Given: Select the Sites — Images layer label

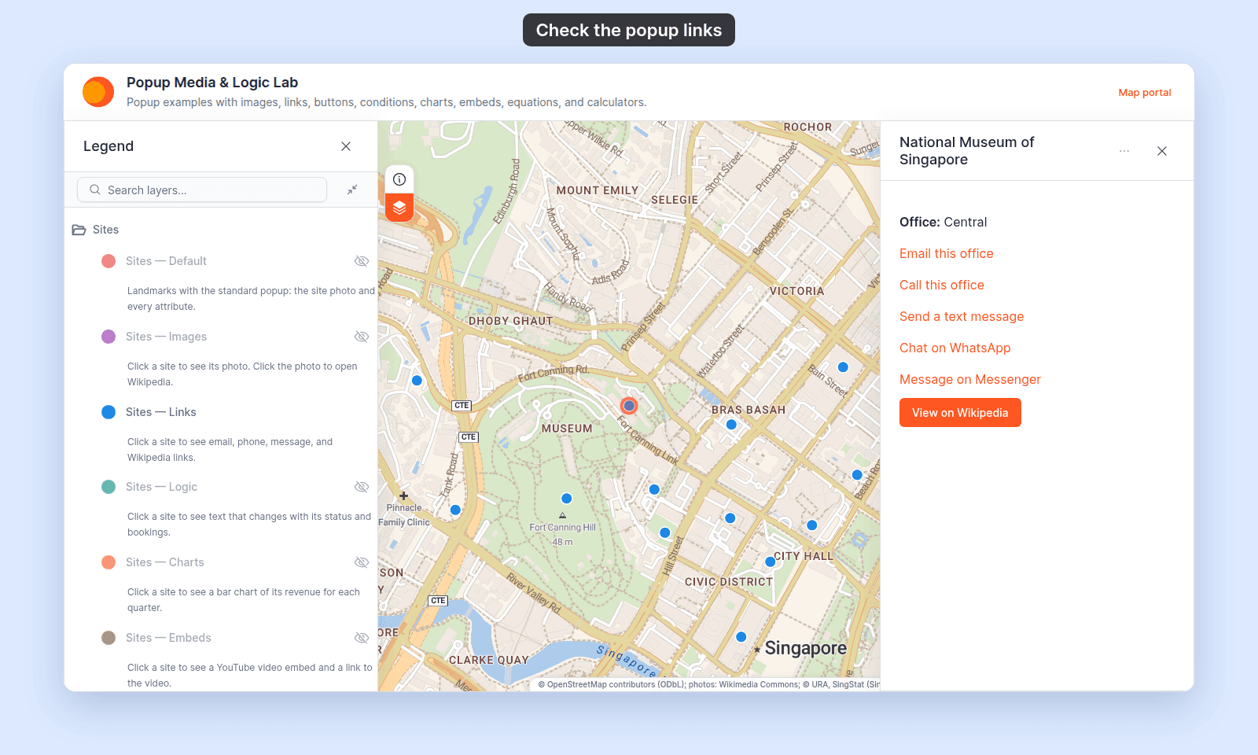Looking at the screenshot, I should pos(166,337).
